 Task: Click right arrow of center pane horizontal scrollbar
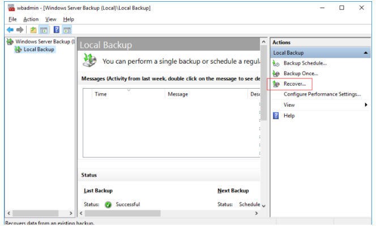[x=257, y=213]
